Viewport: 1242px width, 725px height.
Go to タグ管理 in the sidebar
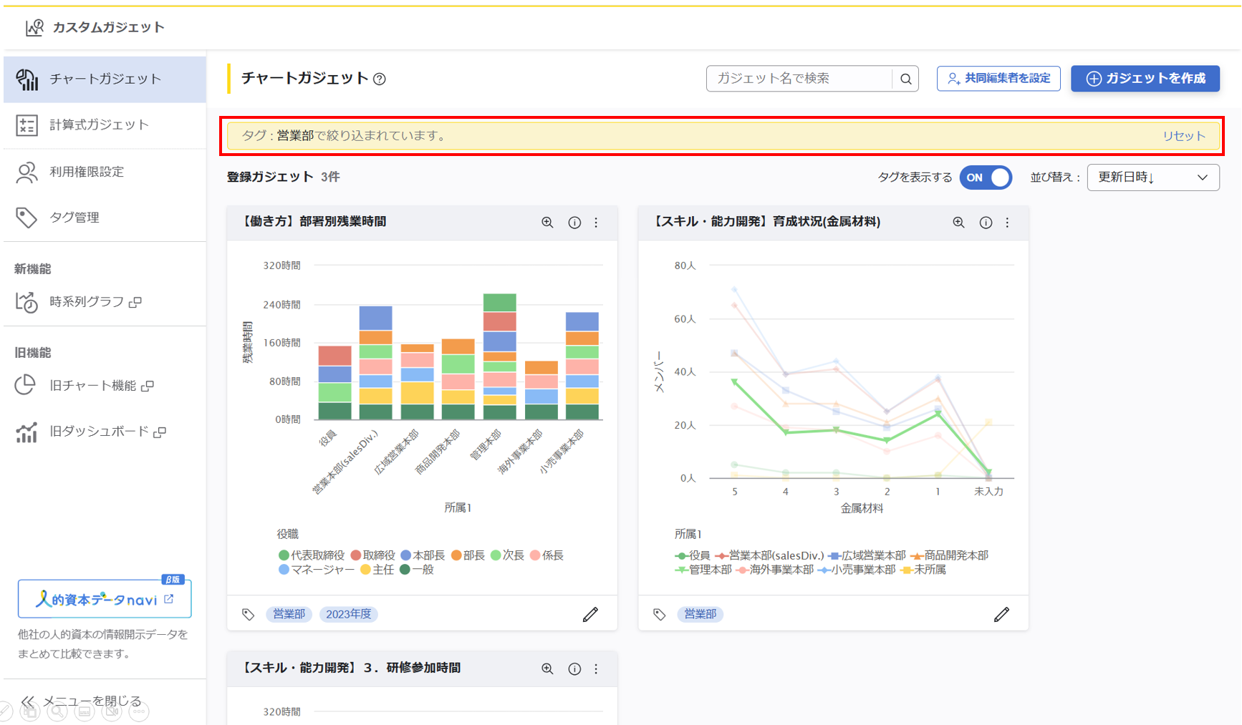(x=74, y=218)
